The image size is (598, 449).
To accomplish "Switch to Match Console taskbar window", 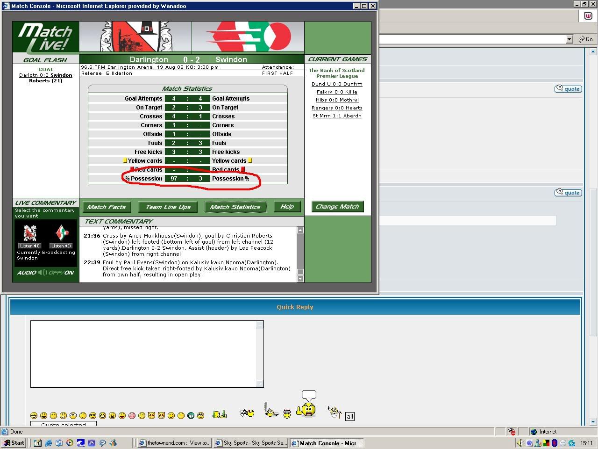I will pos(327,443).
